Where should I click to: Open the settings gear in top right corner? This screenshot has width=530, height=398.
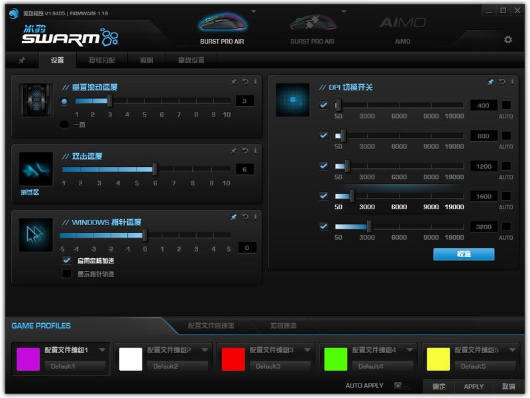(507, 40)
